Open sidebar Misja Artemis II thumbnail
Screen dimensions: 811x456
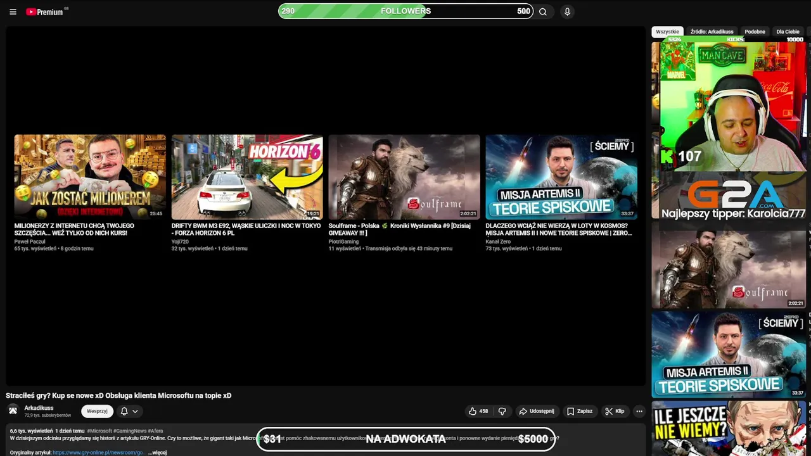[x=729, y=354]
